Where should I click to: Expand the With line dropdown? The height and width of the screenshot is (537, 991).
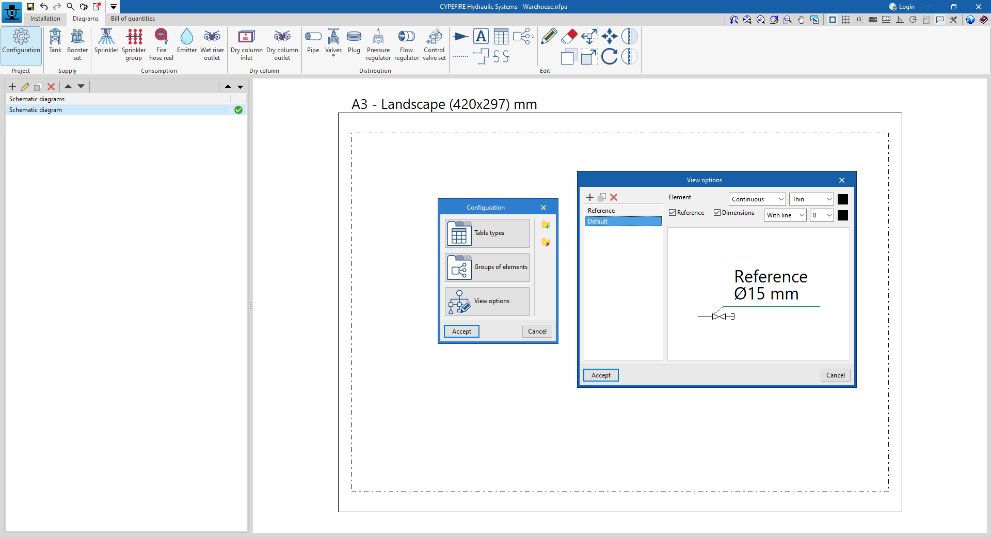coord(785,215)
